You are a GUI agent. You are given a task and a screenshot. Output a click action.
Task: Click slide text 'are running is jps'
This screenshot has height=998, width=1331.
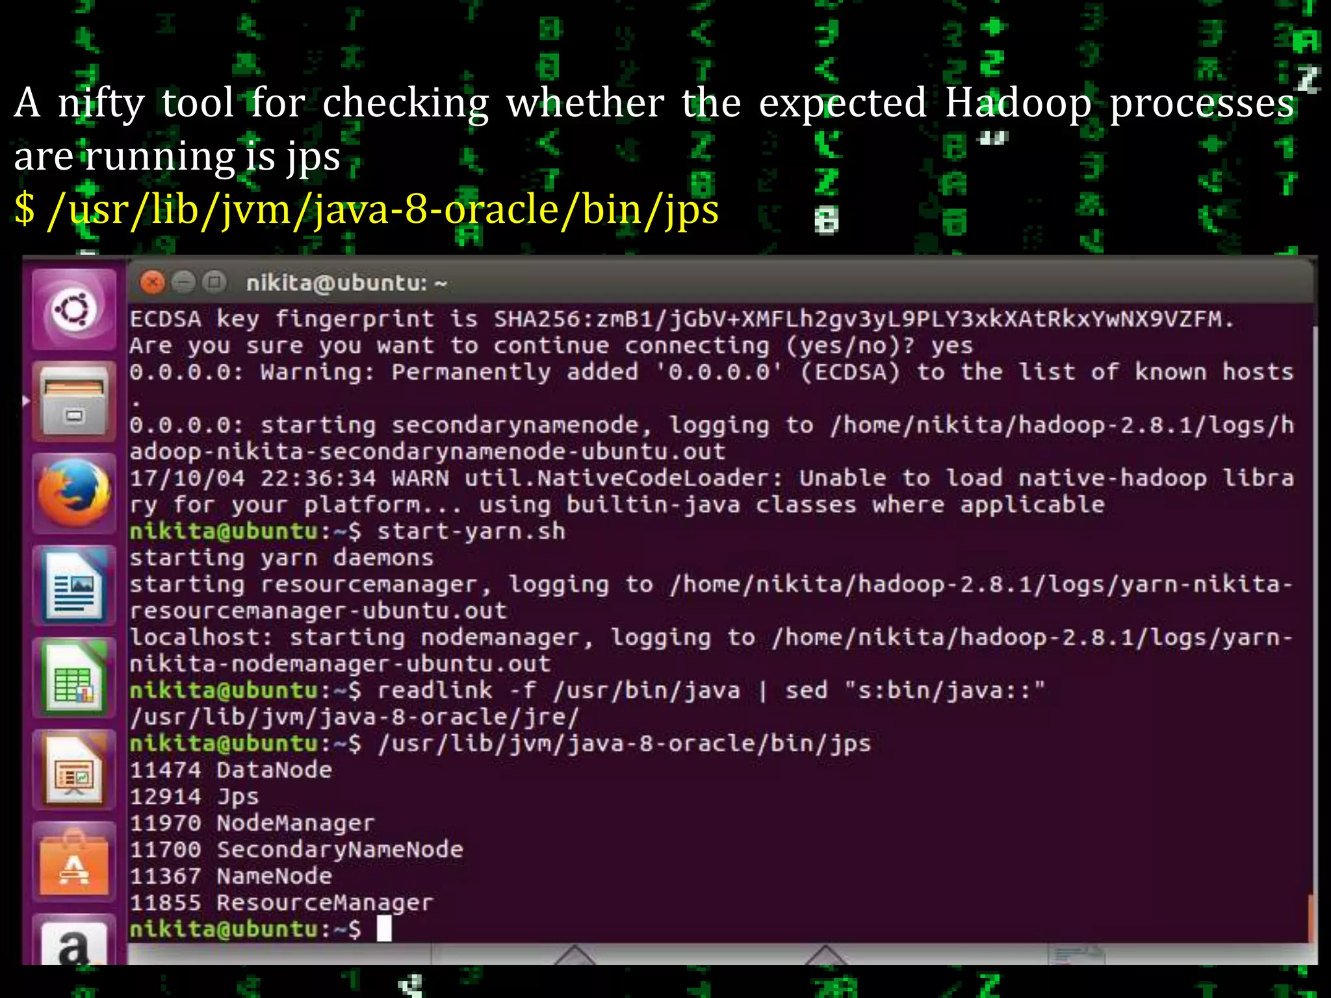[177, 157]
